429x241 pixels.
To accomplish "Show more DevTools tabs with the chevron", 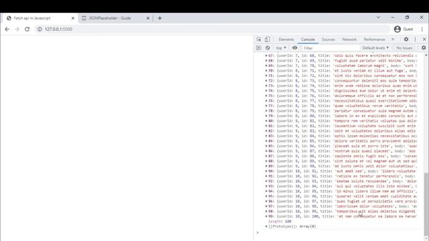I will point(393,39).
